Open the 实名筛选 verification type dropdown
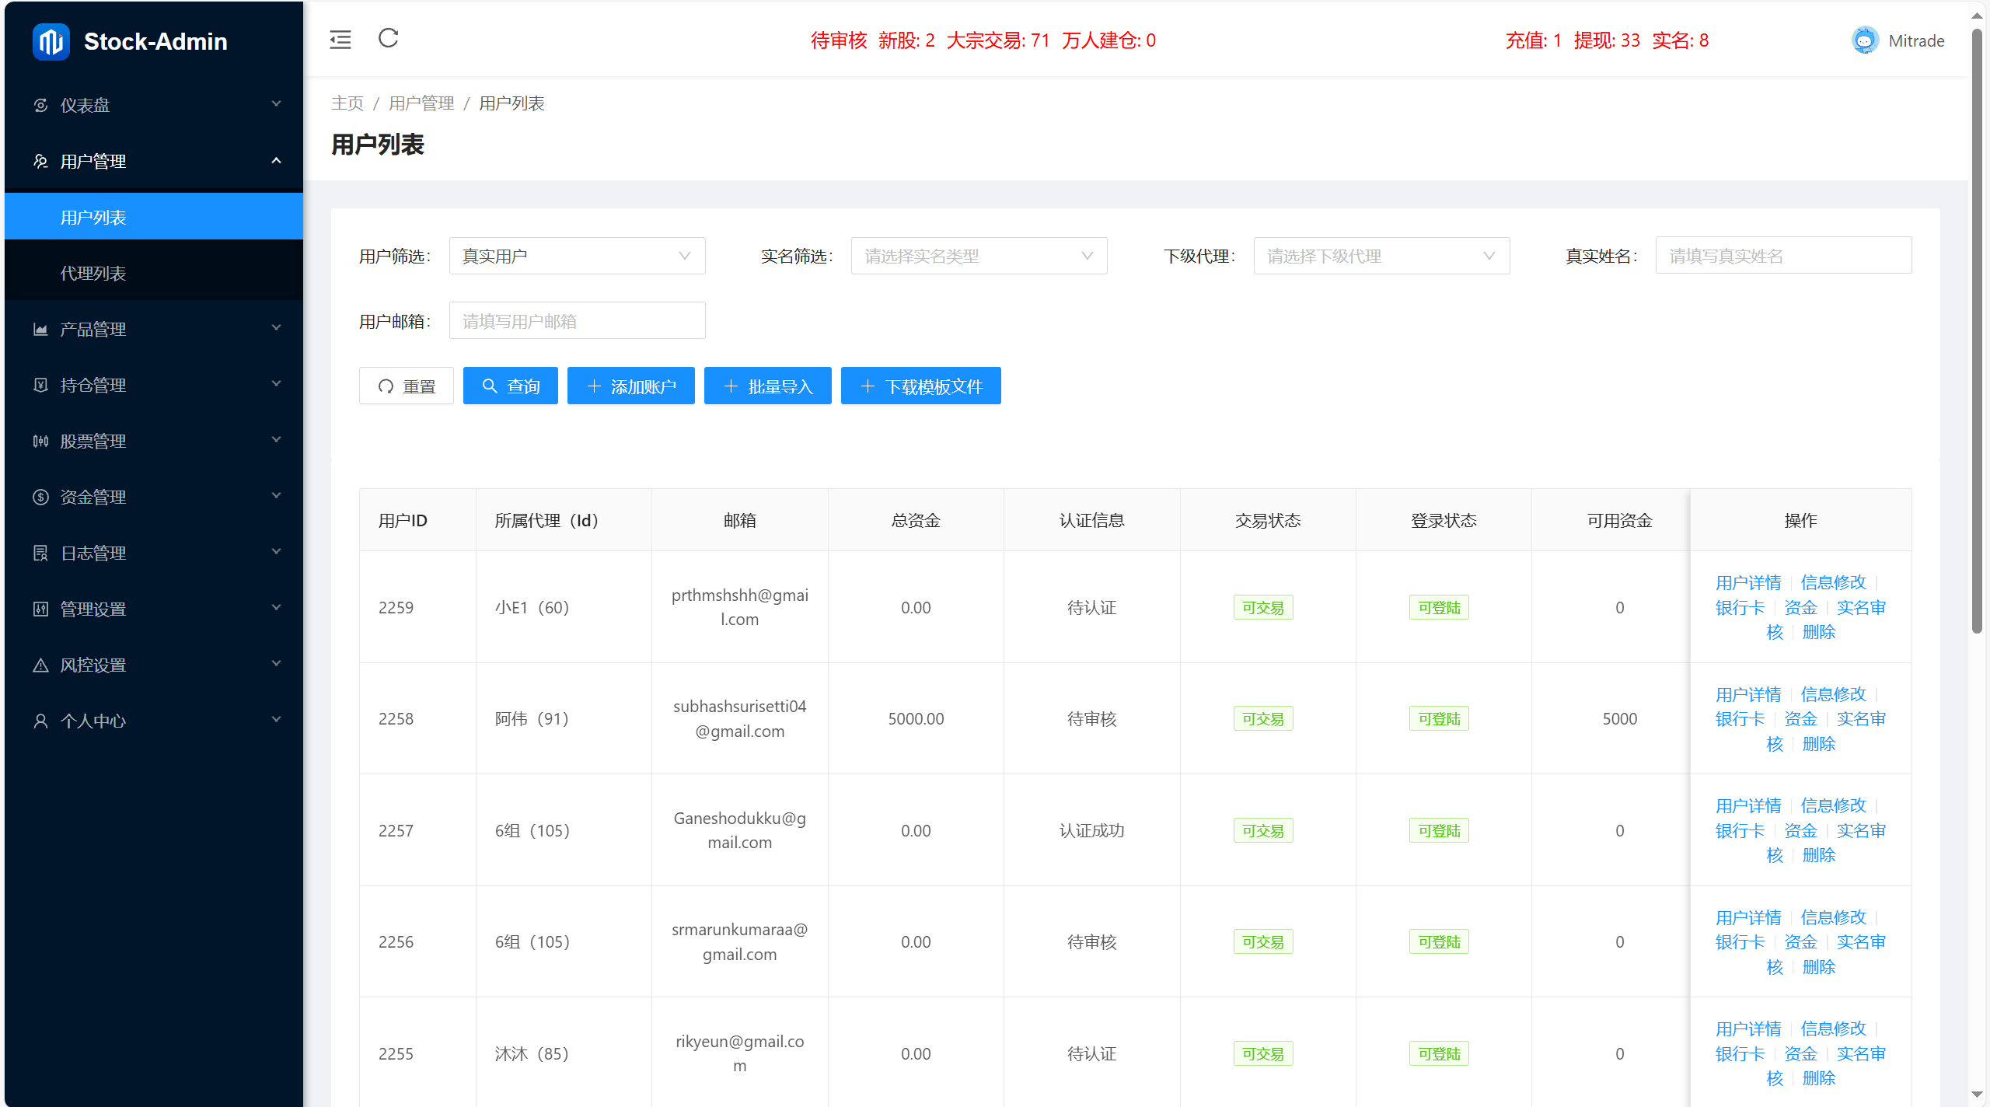 click(x=978, y=256)
